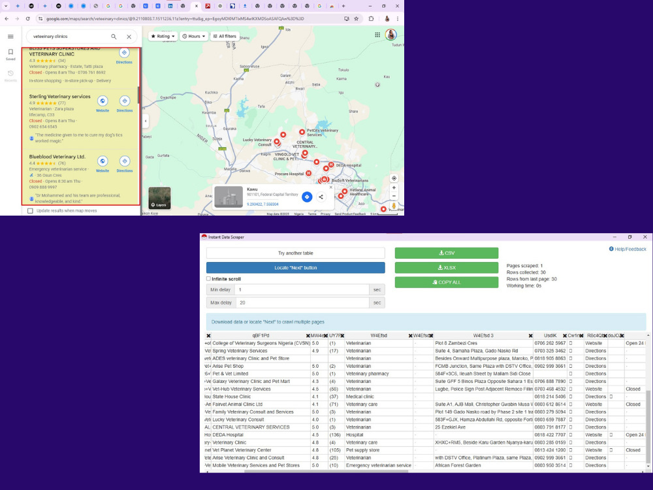The height and width of the screenshot is (490, 653).
Task: Click Website icon for Sterling Veterinary services
Action: tap(103, 101)
